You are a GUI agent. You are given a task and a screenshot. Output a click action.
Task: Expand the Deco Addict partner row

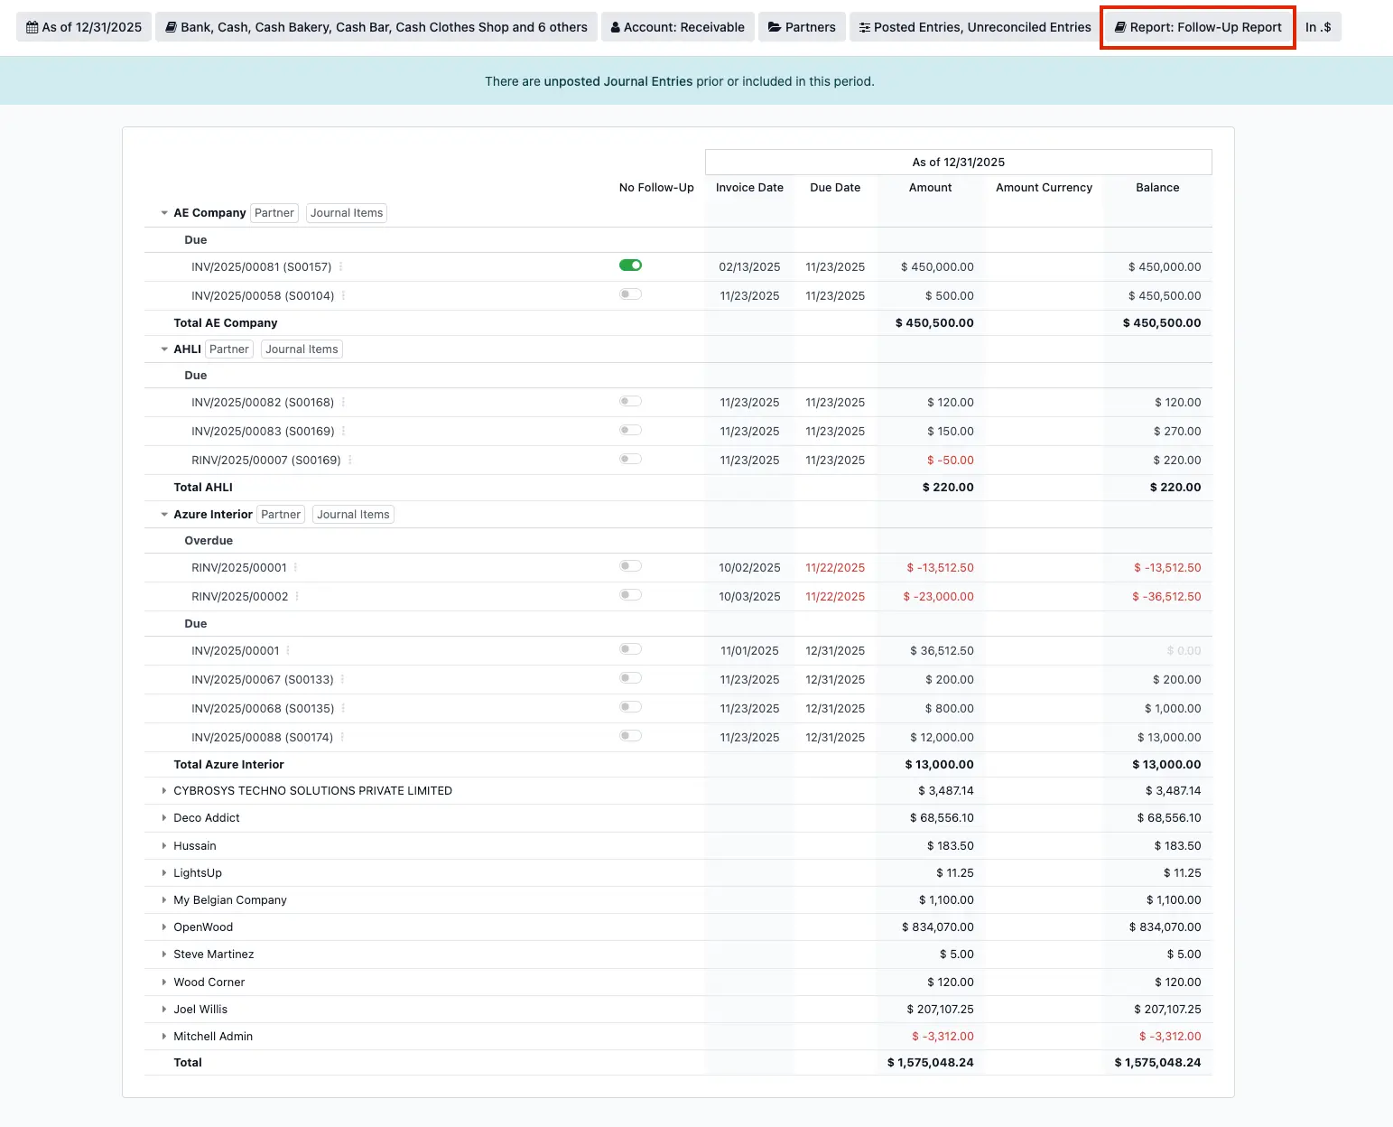(163, 817)
